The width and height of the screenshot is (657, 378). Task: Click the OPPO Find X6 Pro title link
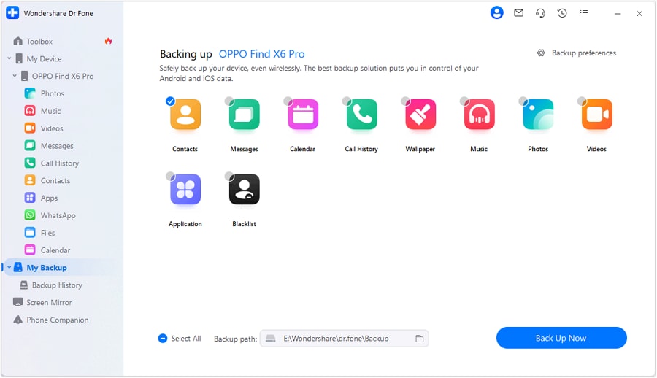point(261,54)
